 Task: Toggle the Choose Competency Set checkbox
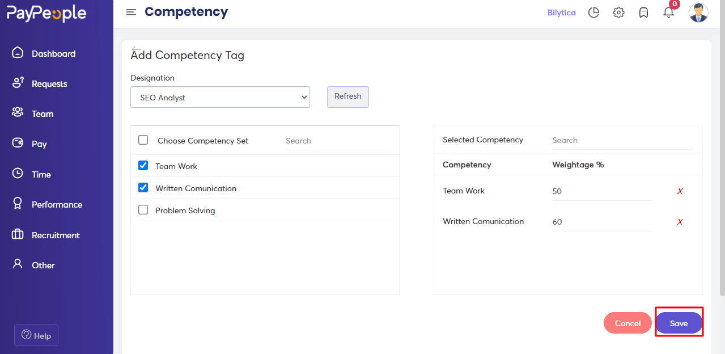(143, 140)
